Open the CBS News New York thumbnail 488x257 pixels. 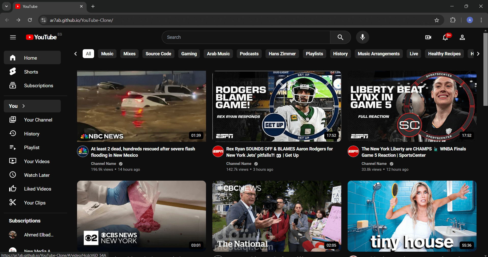click(141, 216)
